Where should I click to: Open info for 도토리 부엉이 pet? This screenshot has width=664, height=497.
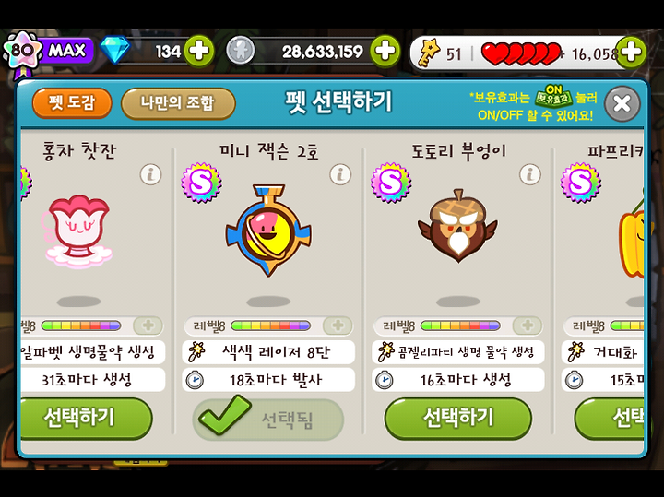coord(530,174)
